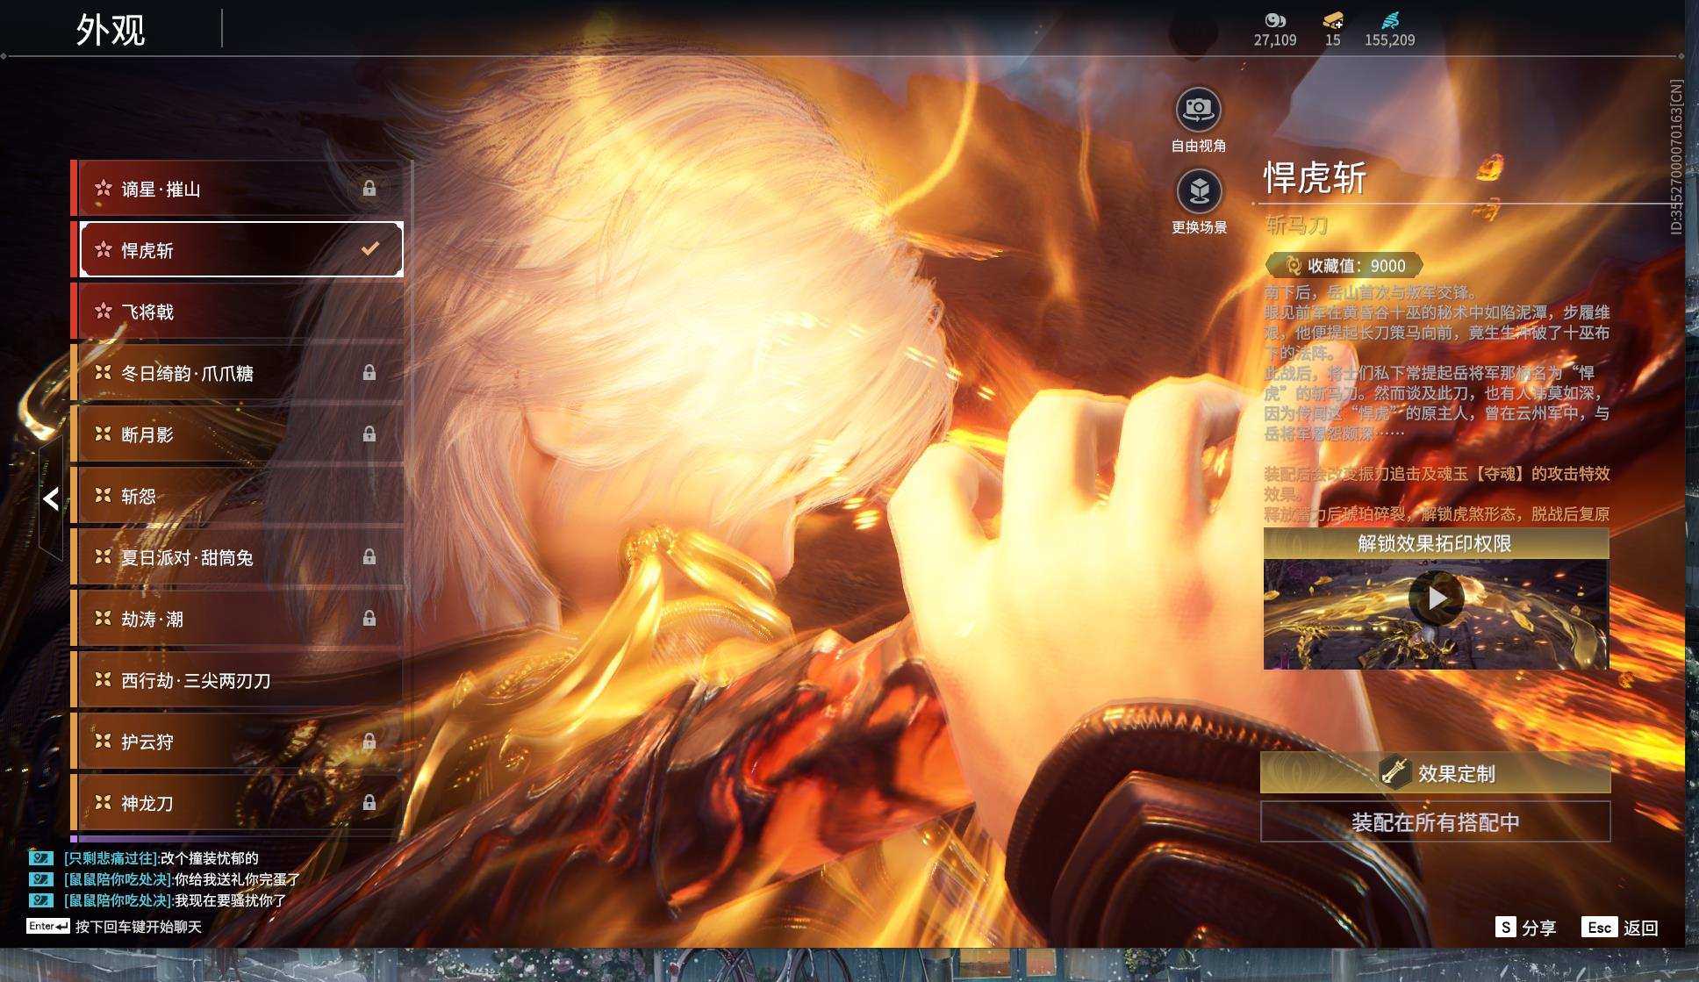Click the equipped checkmark on 悍虎斩
Image resolution: width=1699 pixels, height=982 pixels.
point(370,249)
